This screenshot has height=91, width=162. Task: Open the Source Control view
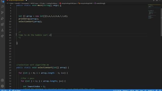click(2, 12)
